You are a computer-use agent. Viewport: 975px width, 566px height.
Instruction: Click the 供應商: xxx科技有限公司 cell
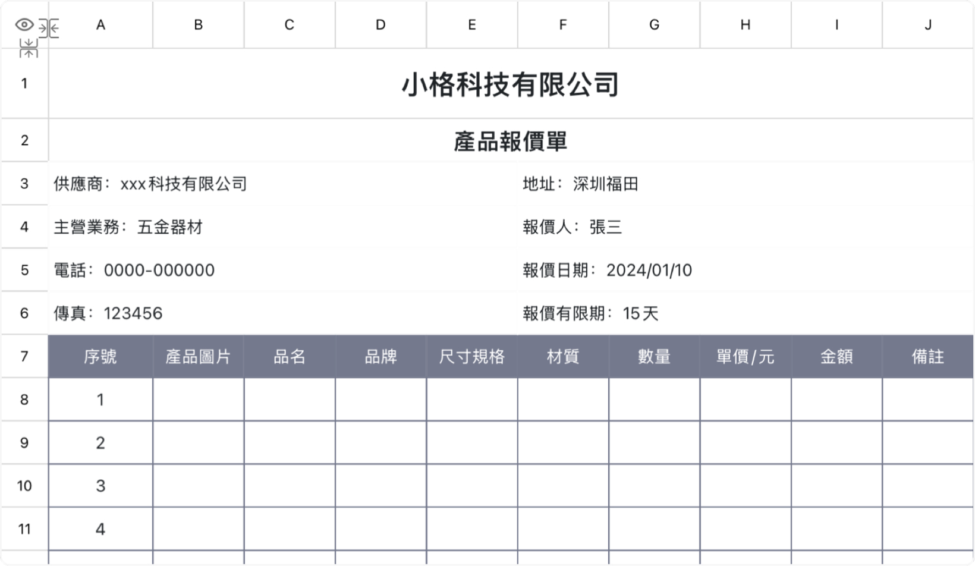click(283, 184)
